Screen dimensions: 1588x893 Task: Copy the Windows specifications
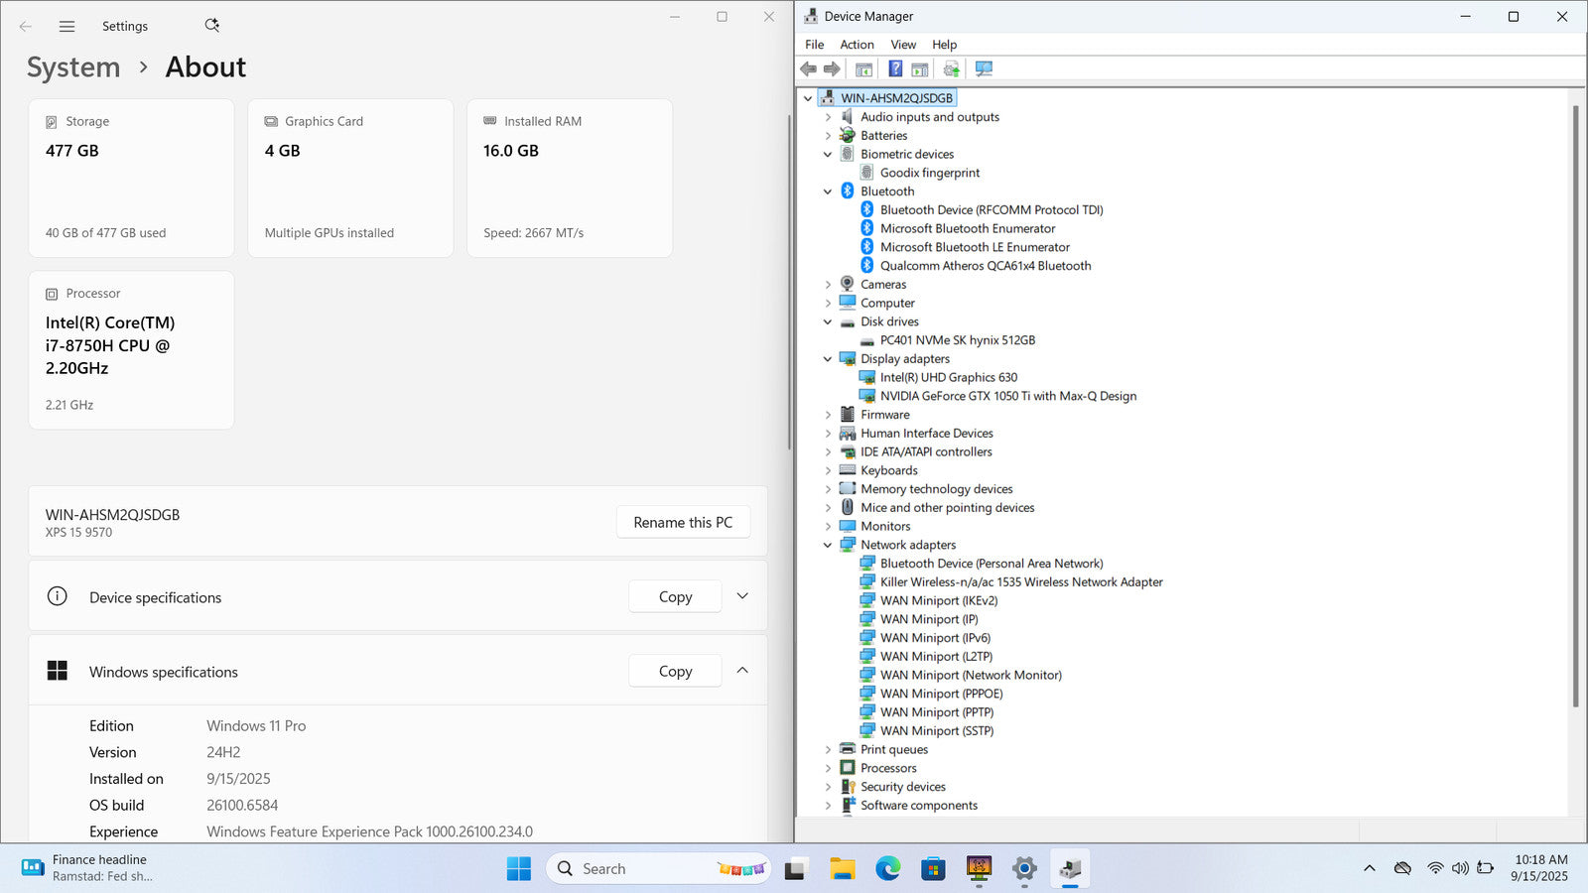click(675, 671)
